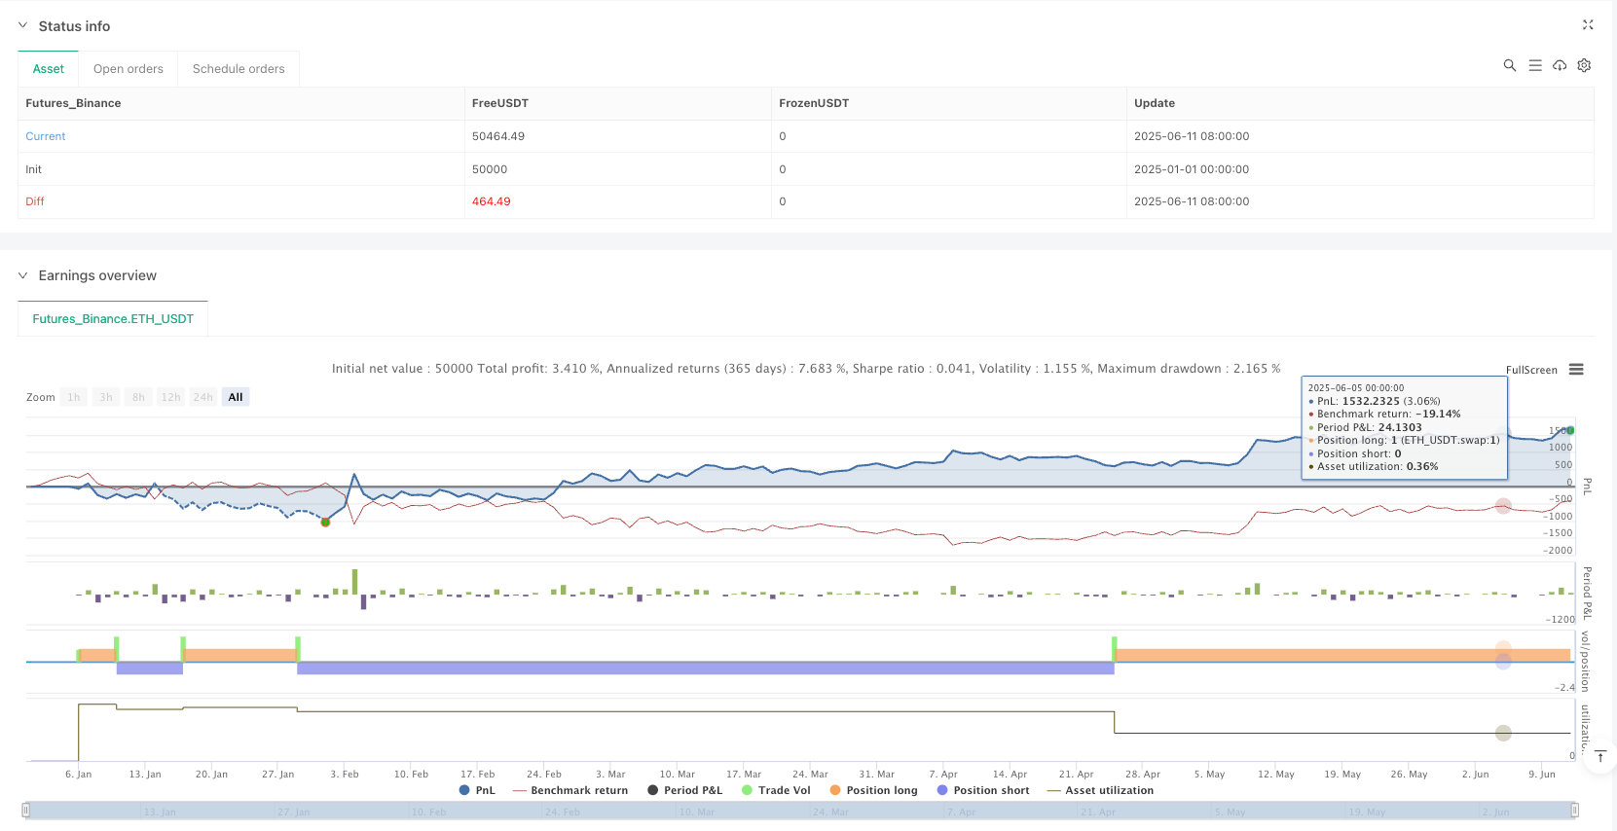Open the Schedule orders tab

[x=239, y=69]
